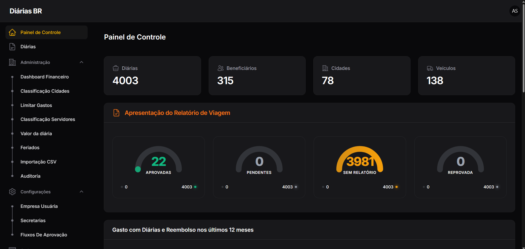Open Secretarias configuration
Image resolution: width=525 pixels, height=249 pixels.
click(33, 220)
